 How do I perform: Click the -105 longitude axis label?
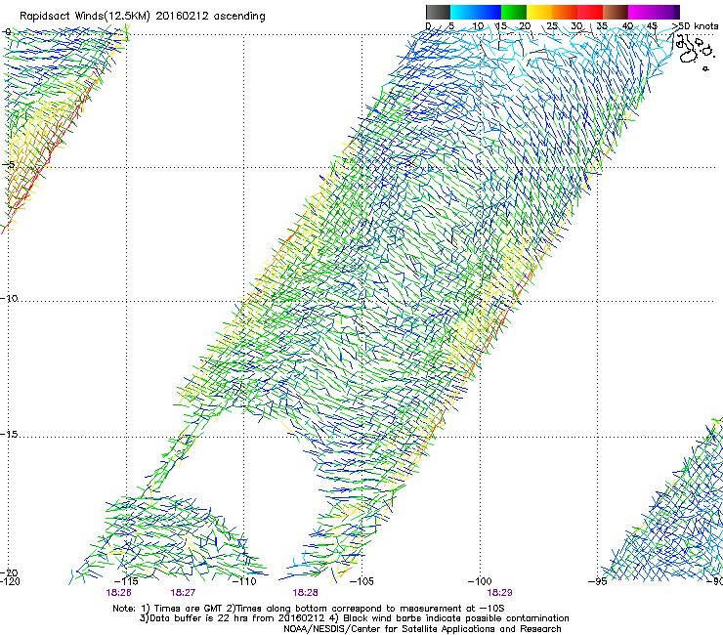pos(361,581)
